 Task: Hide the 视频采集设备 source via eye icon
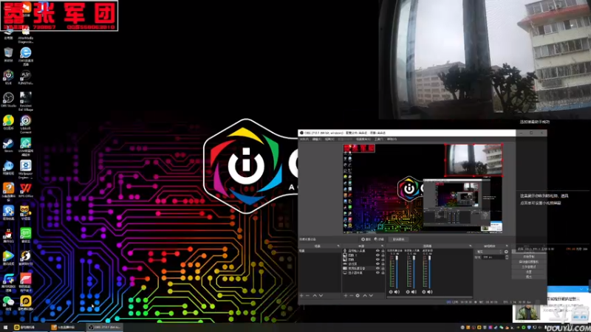(378, 268)
